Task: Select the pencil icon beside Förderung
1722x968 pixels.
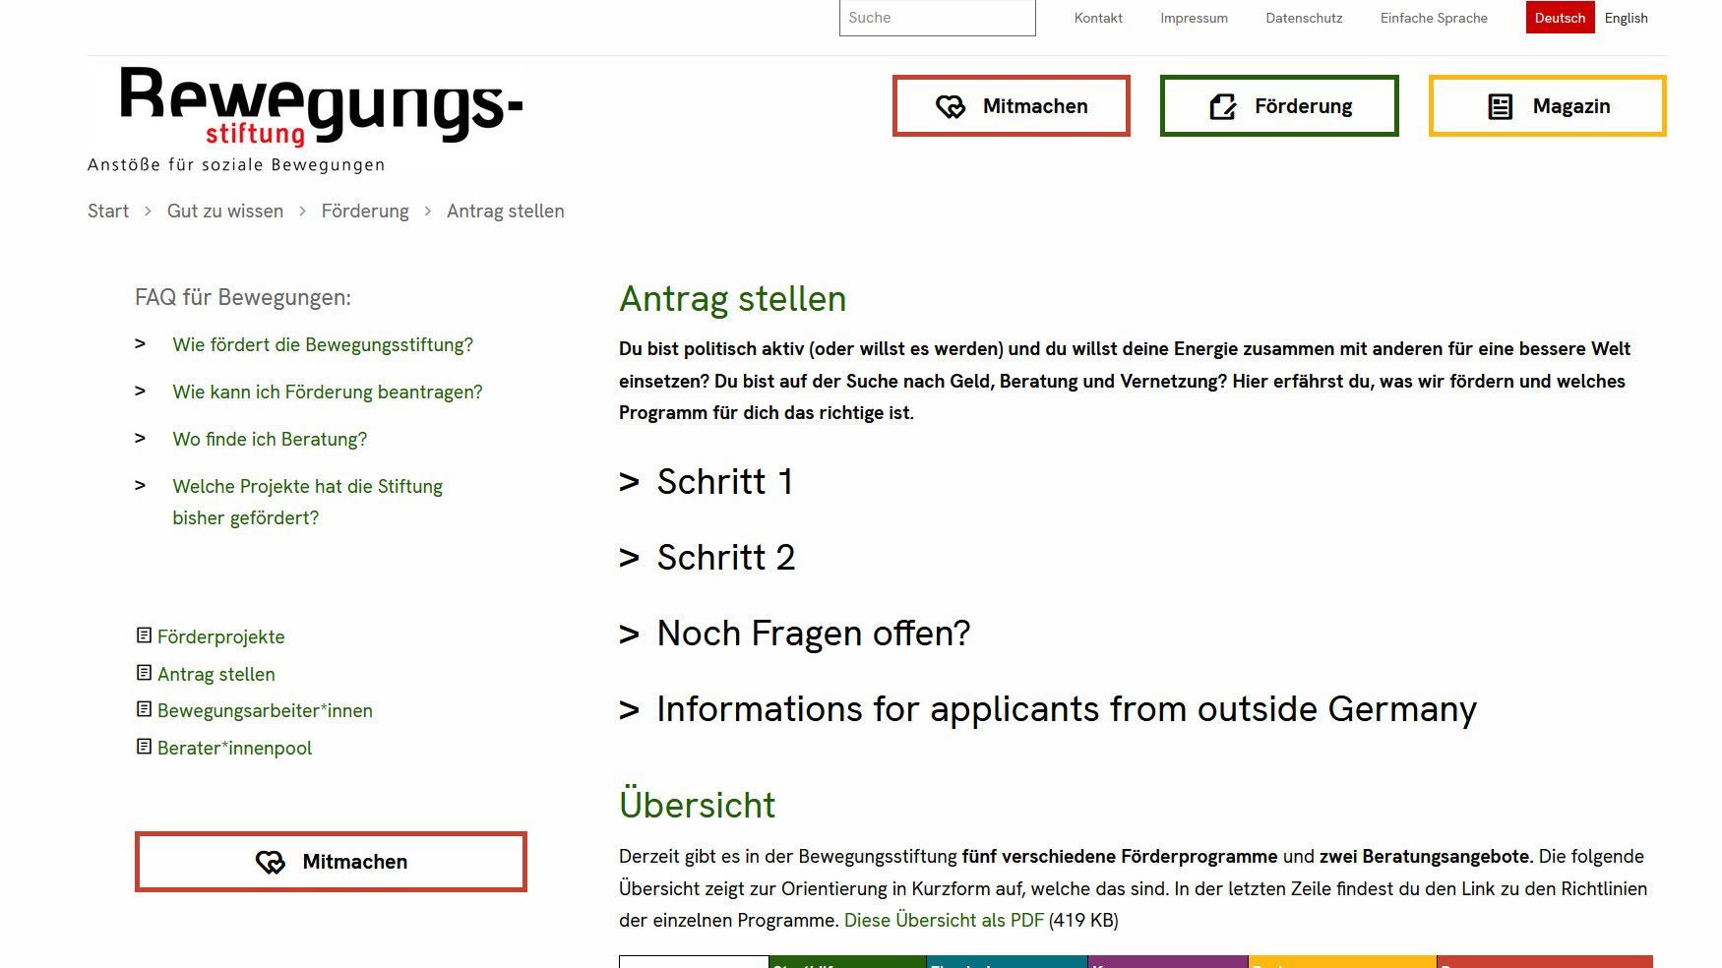Action: (x=1223, y=105)
